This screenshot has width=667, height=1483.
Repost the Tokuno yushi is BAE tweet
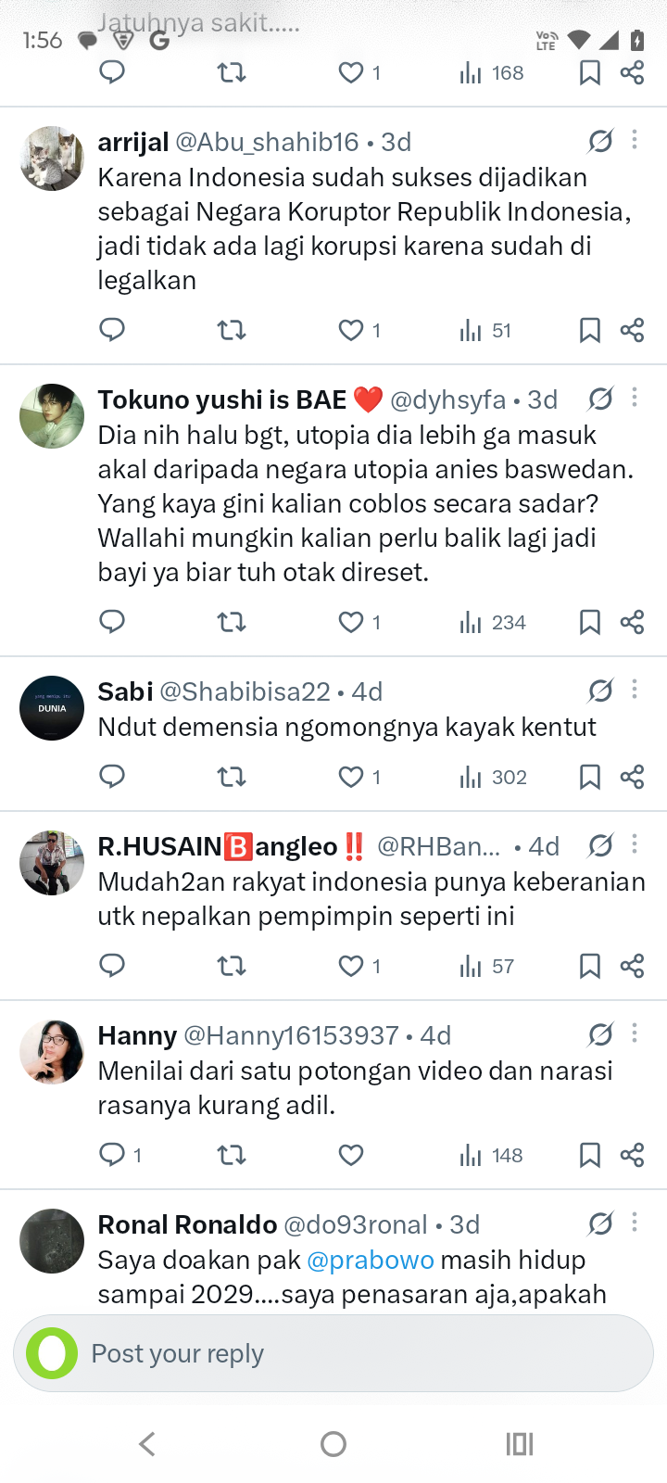pyautogui.click(x=232, y=622)
